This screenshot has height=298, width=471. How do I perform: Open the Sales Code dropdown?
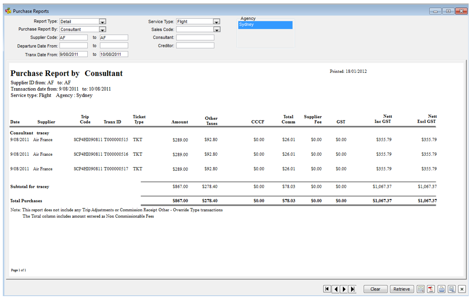coord(216,29)
